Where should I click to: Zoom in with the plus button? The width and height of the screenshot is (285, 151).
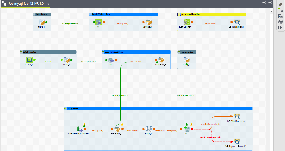coord(270,2)
